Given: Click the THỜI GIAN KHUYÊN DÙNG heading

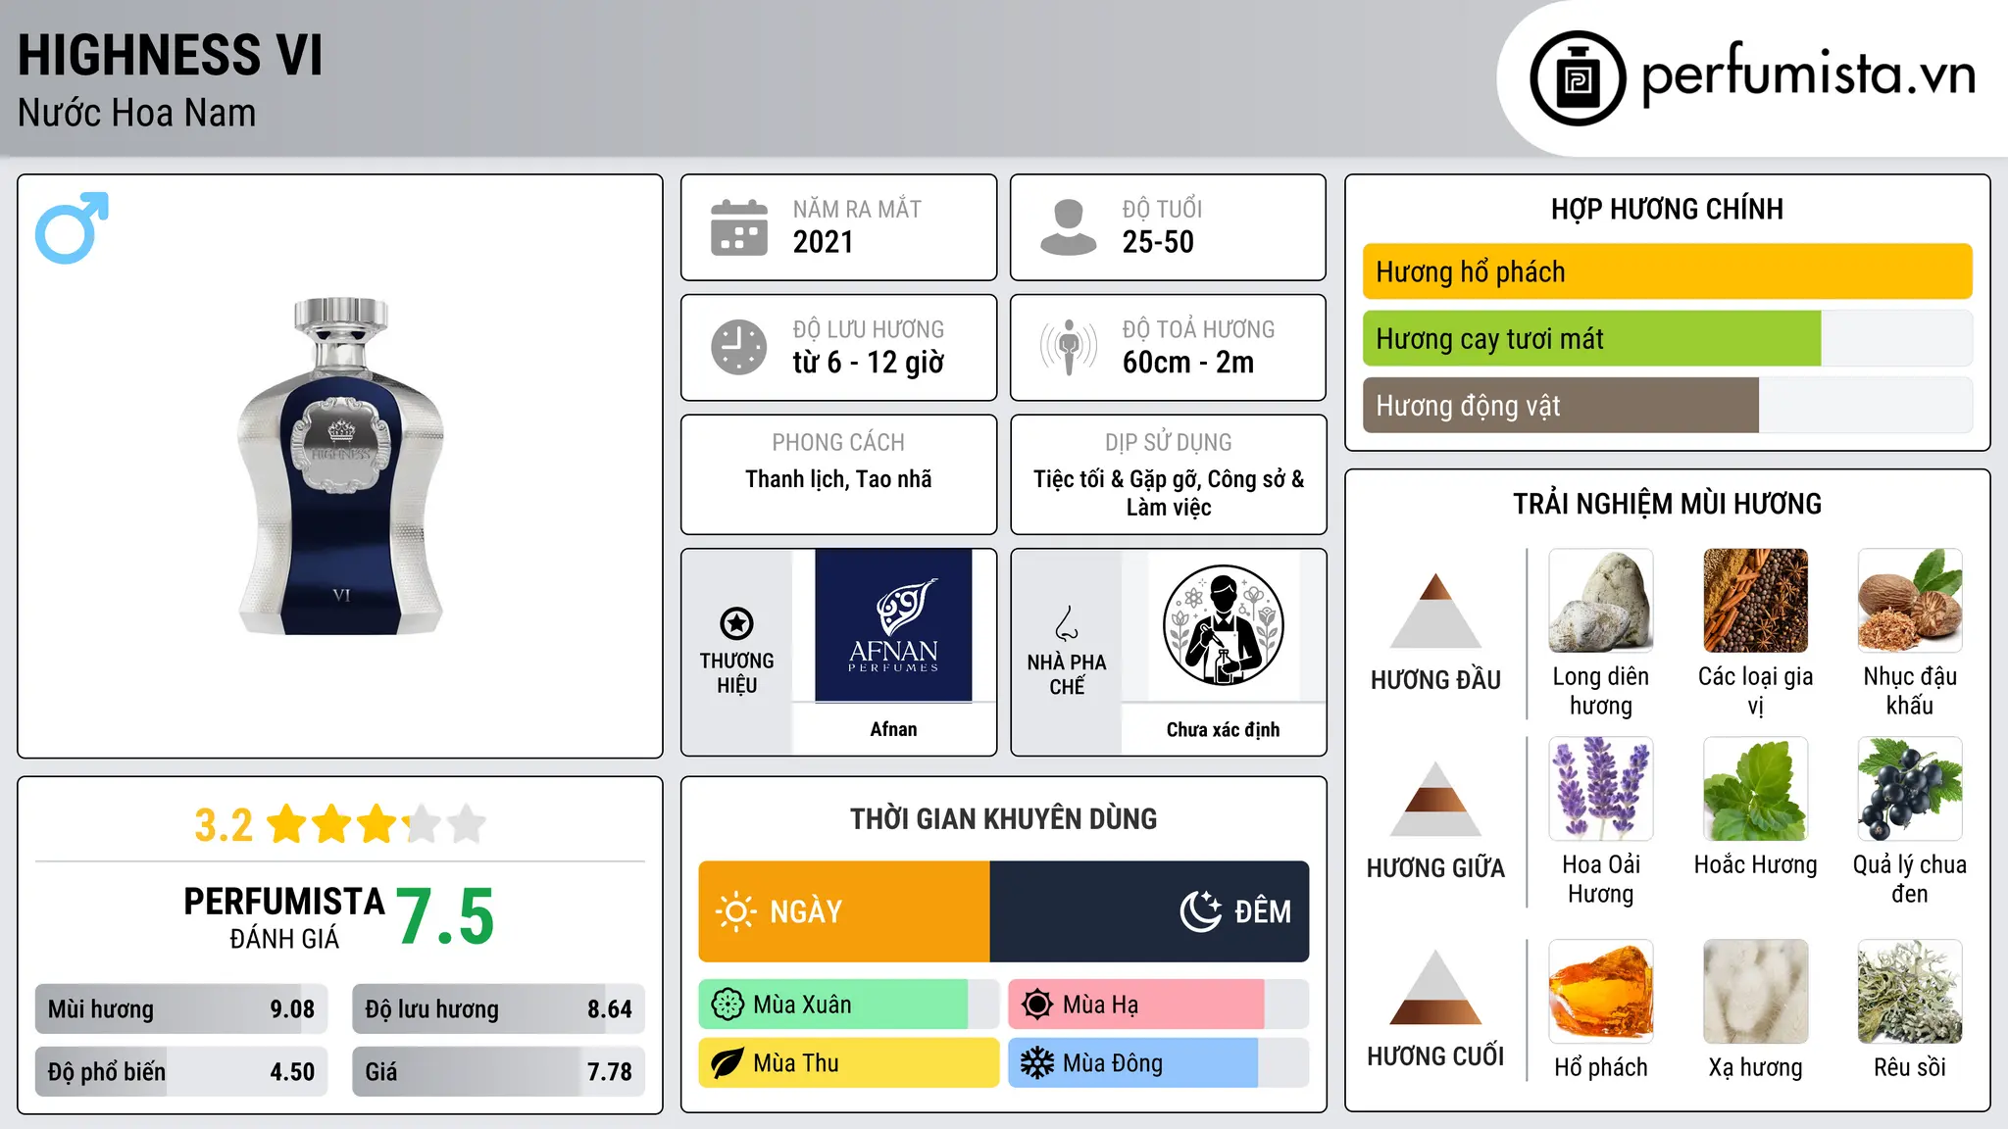Looking at the screenshot, I should [1004, 819].
